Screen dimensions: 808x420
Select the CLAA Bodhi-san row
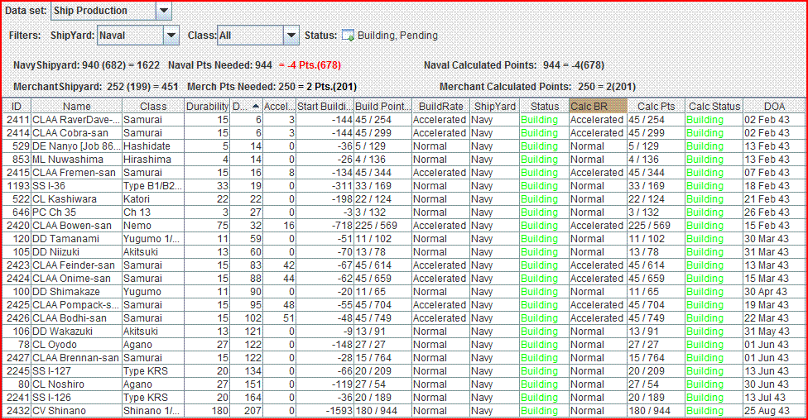(x=404, y=318)
